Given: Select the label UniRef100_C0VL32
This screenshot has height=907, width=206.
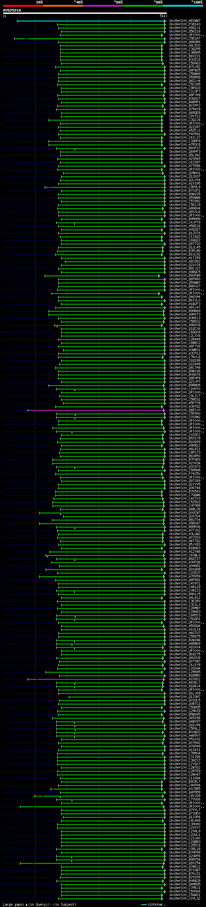Looking at the screenshot, I should coord(185,899).
